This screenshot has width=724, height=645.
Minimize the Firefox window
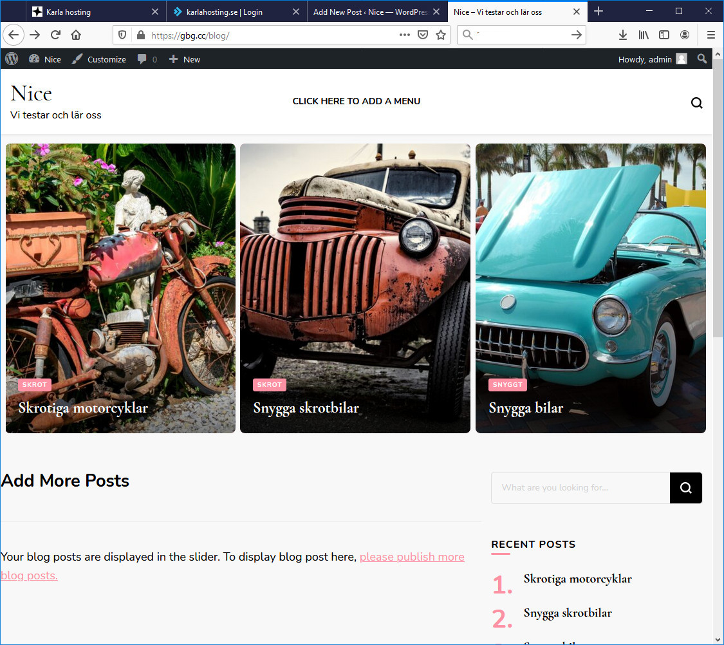tap(649, 11)
